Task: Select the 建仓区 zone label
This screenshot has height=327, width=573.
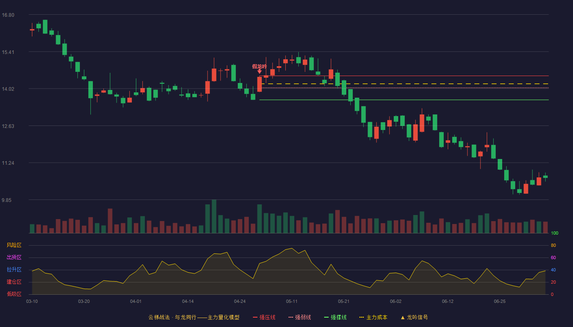Action: 14,282
